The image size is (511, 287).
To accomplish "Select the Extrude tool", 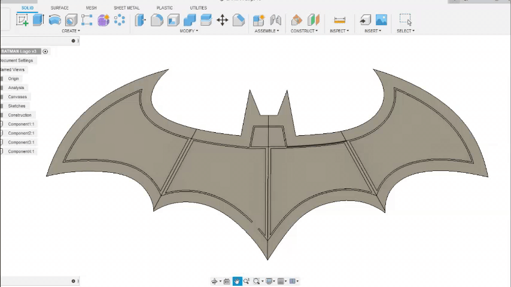I will click(38, 20).
